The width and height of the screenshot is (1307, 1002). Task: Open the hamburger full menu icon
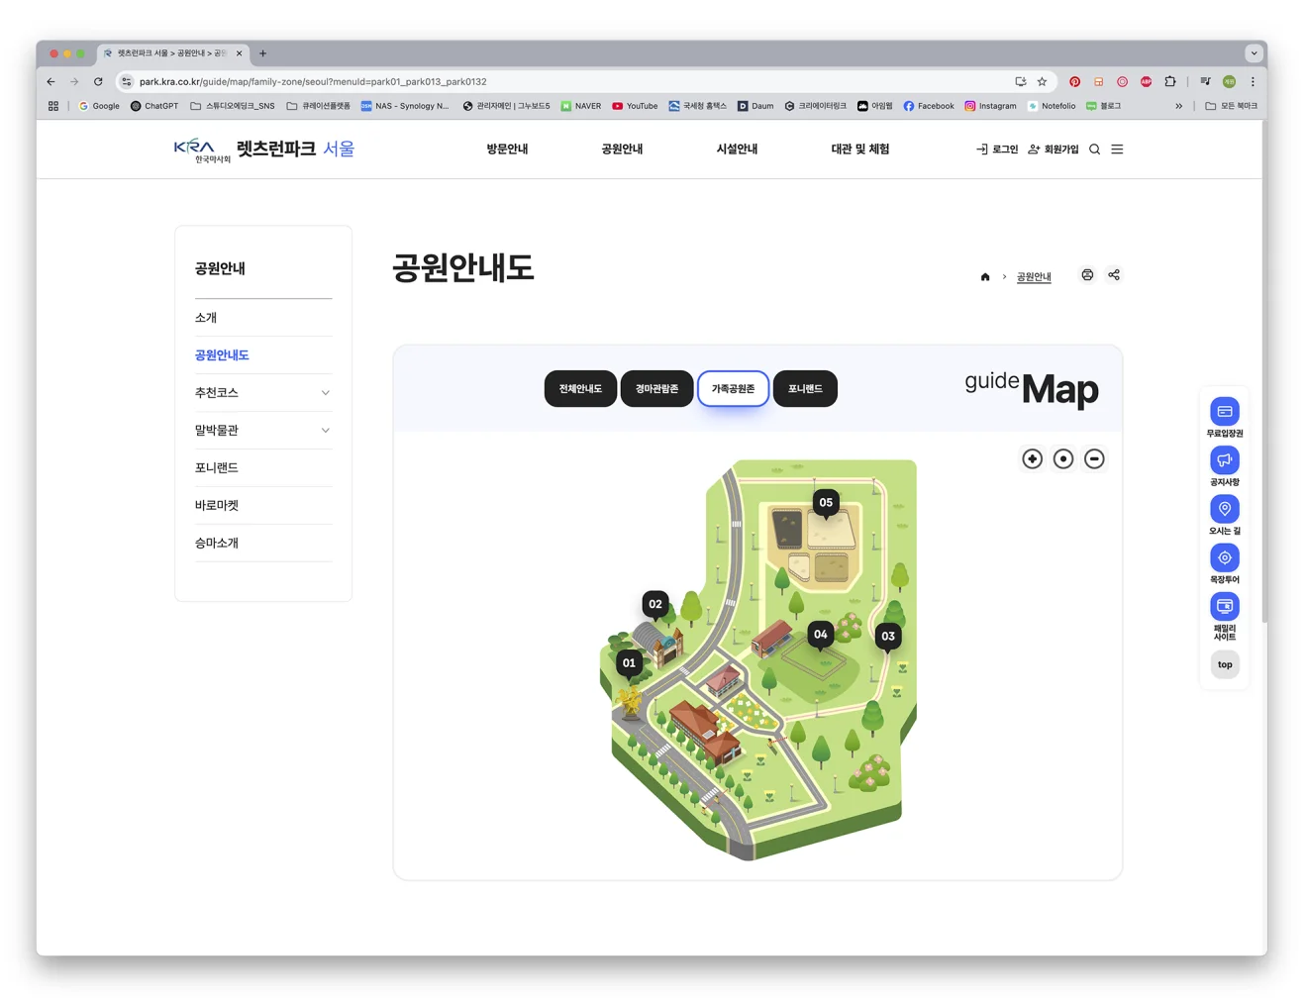(x=1117, y=150)
